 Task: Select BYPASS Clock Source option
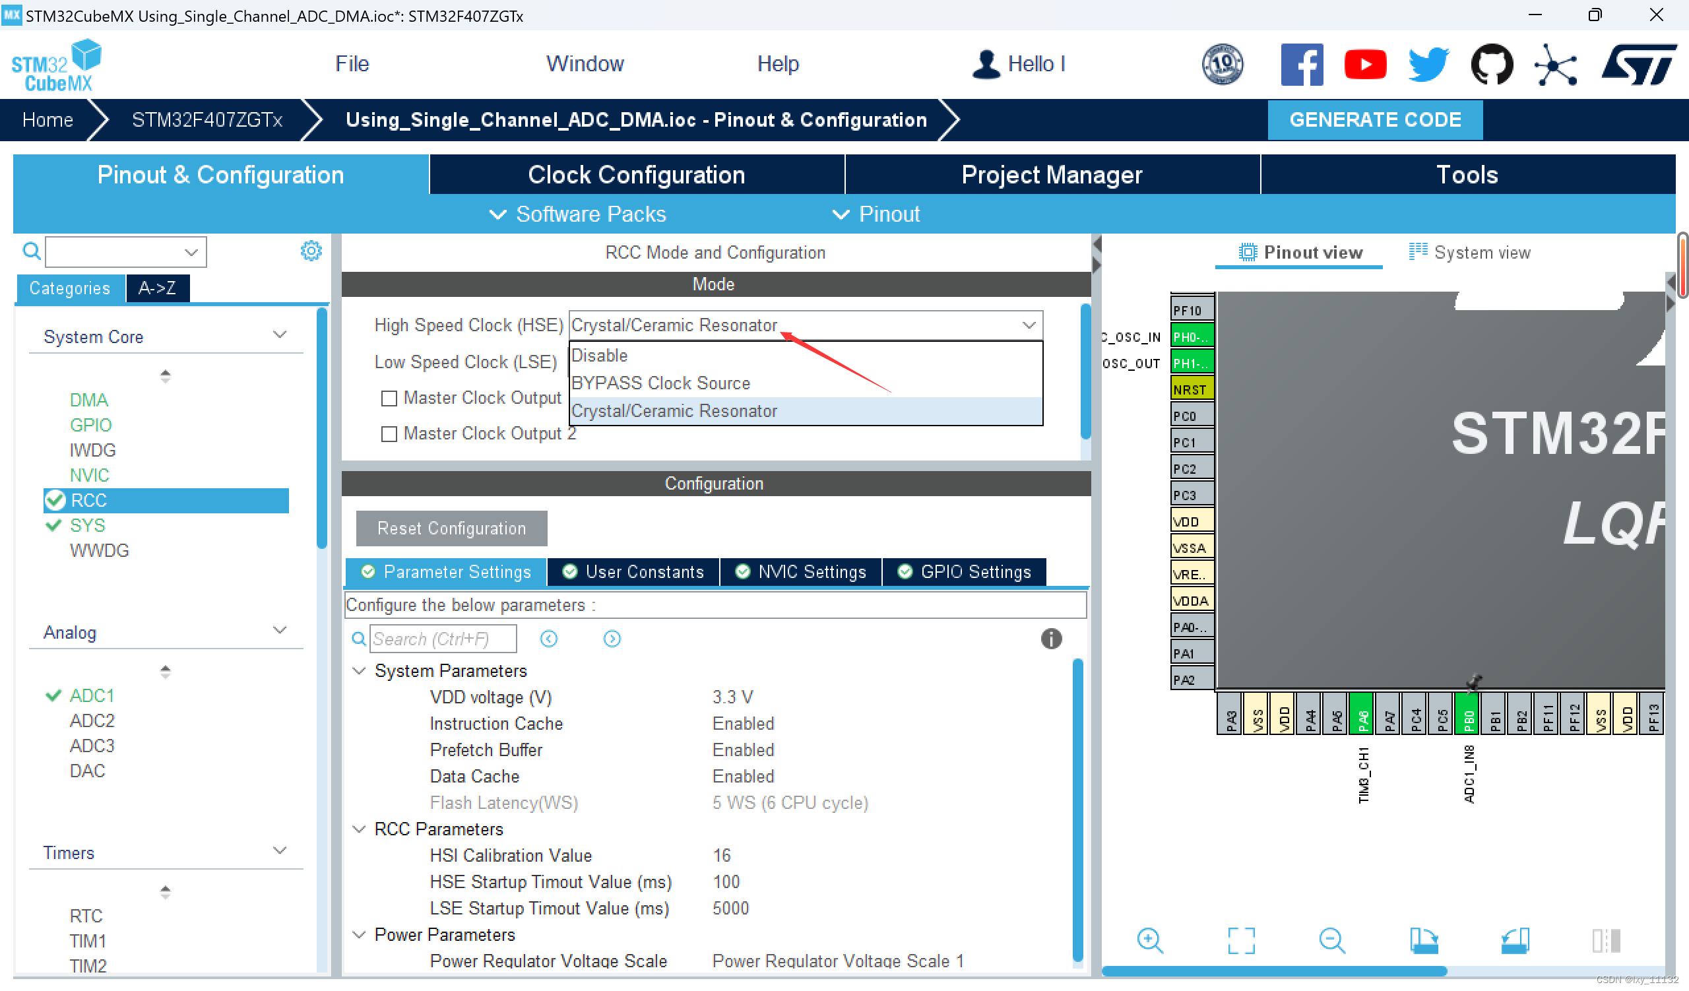coord(660,383)
